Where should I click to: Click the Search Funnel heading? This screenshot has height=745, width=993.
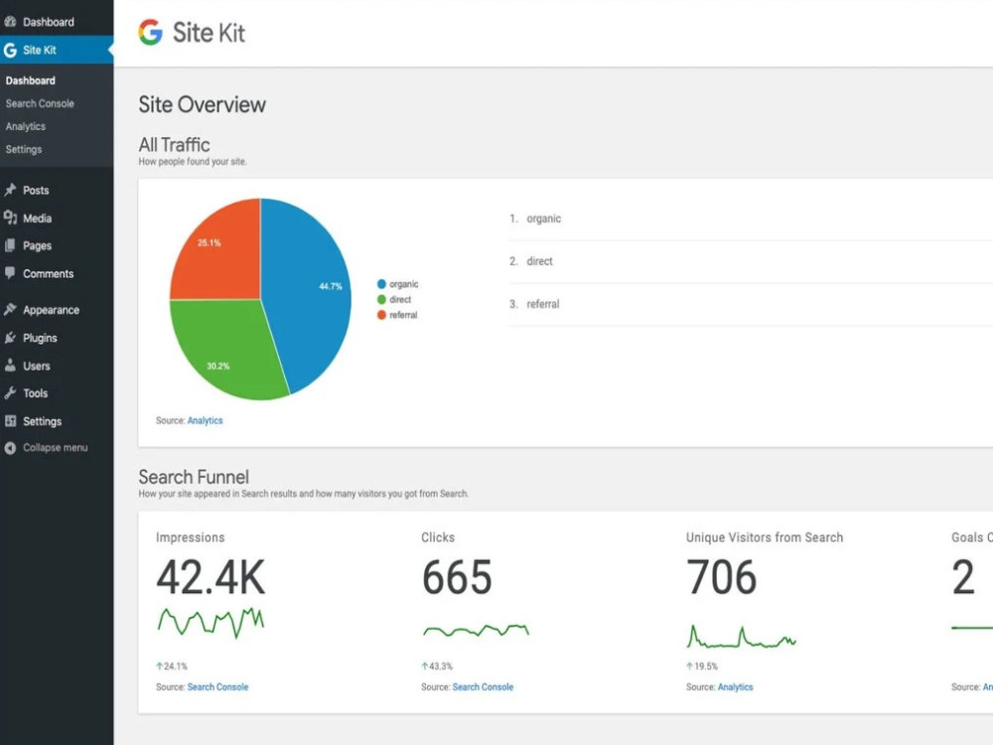(x=194, y=477)
